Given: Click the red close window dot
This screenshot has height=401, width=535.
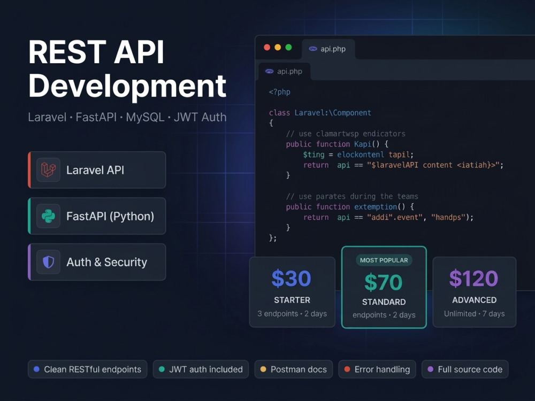Looking at the screenshot, I should tap(267, 48).
